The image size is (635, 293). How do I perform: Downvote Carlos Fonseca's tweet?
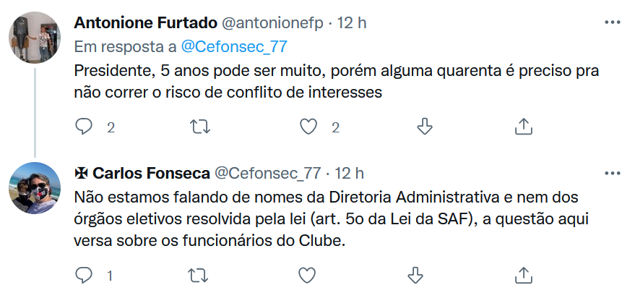pyautogui.click(x=415, y=275)
